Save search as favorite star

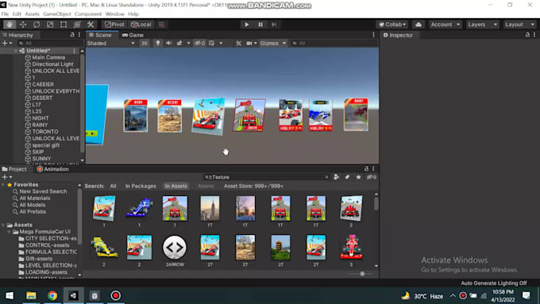pyautogui.click(x=358, y=177)
